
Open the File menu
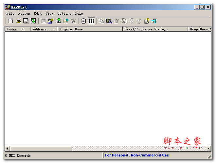[10, 14]
